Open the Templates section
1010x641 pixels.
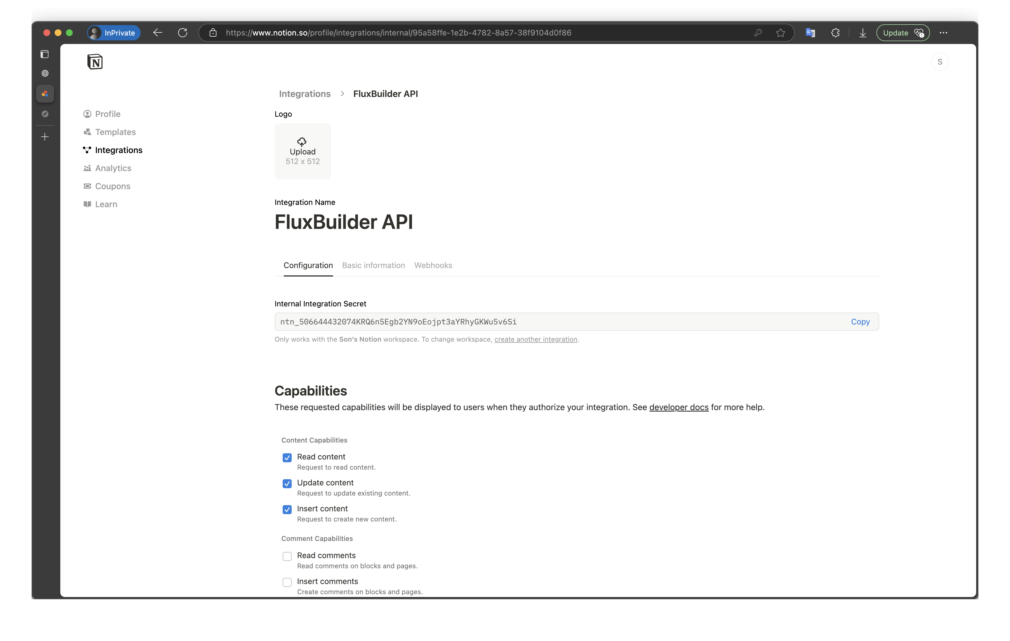coord(115,132)
